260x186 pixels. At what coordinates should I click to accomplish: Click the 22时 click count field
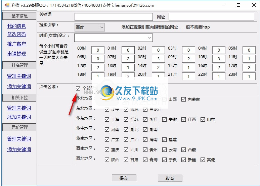pos(219,76)
